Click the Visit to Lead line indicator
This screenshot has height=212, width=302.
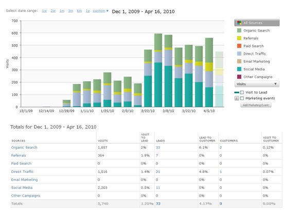(237, 93)
